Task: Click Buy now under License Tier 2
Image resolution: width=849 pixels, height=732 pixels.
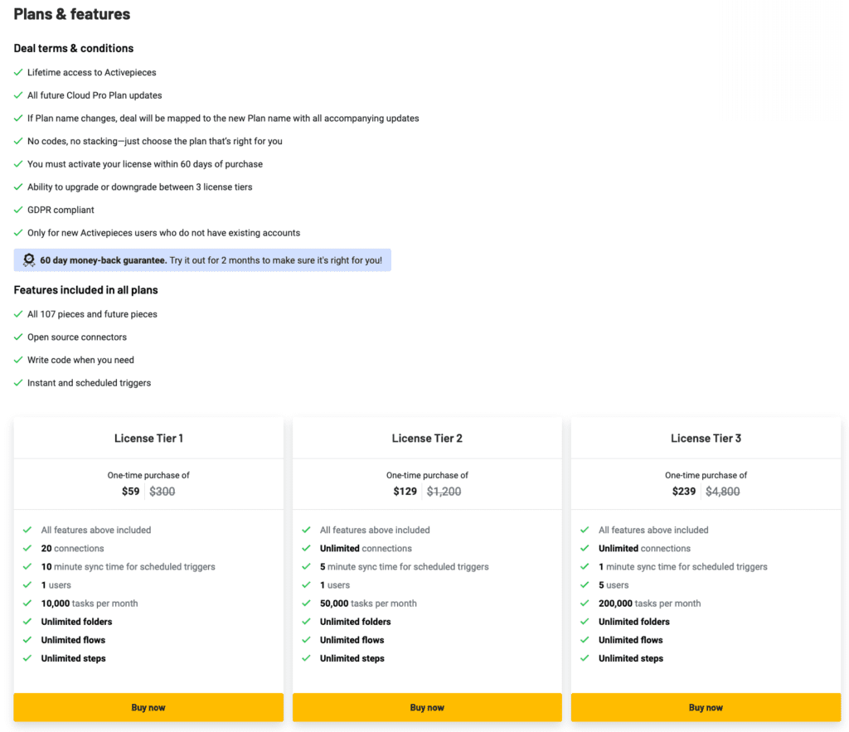Action: point(427,707)
